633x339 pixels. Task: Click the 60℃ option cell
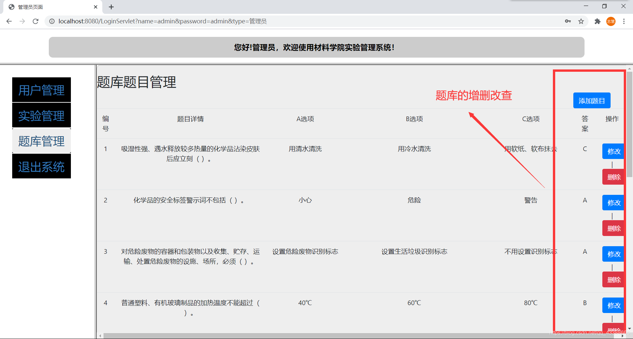pos(414,303)
